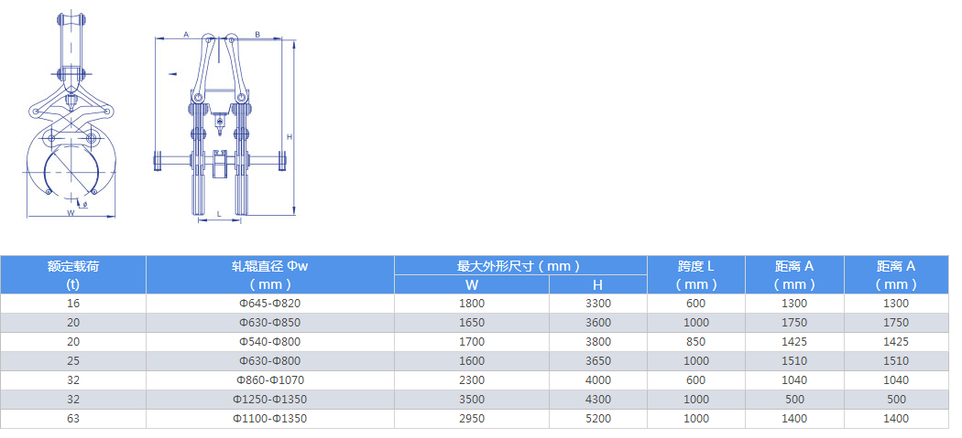Click the Φ540-Φ800 diameter cell
Image resolution: width=962 pixels, height=438 pixels.
(269, 342)
